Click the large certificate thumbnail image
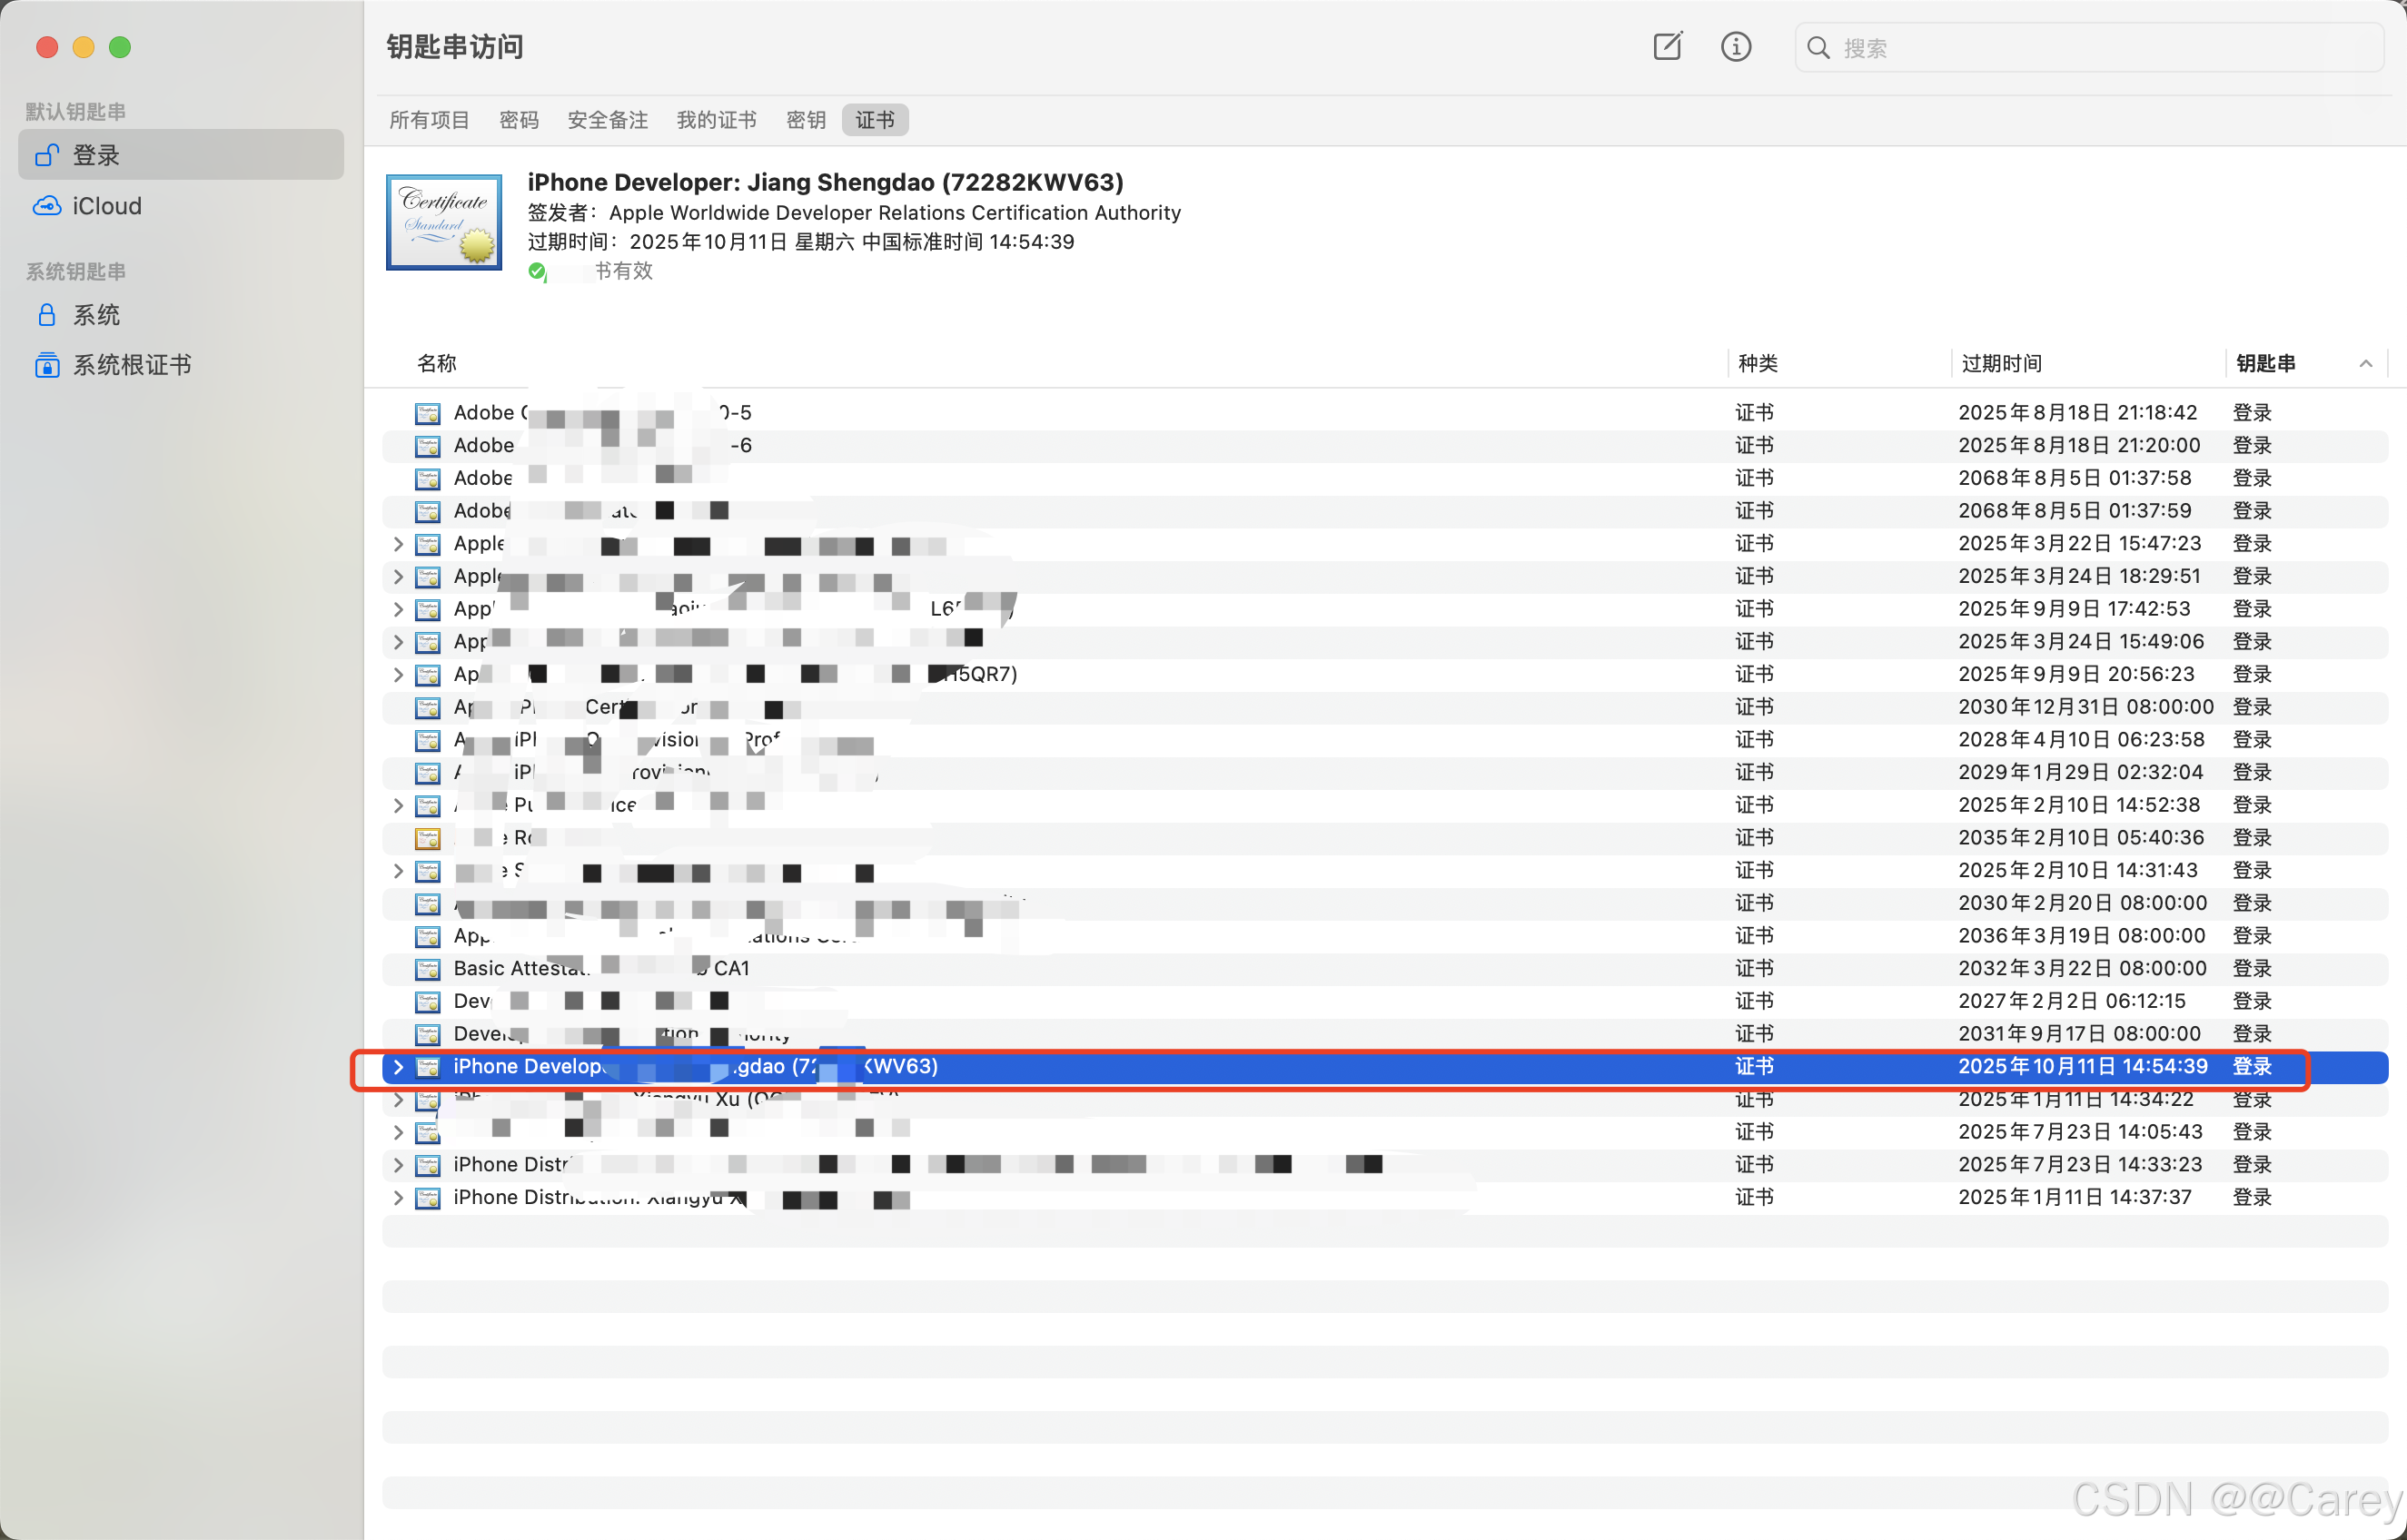Image resolution: width=2407 pixels, height=1540 pixels. tap(444, 222)
